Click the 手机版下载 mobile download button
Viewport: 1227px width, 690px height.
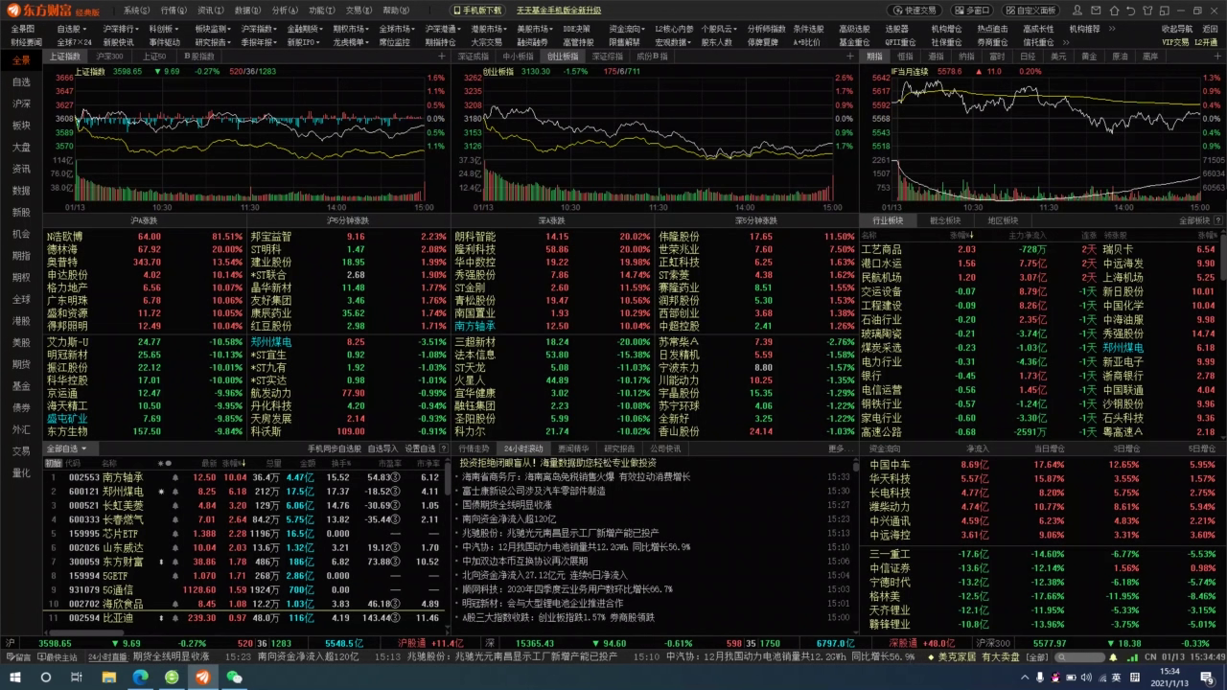point(475,10)
